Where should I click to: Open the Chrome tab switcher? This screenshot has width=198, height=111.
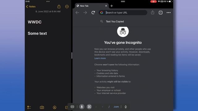point(161,13)
